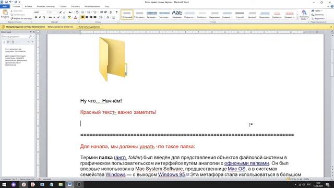Toggle Subscript formatting
Screen dimensions: 334x188
point(54,17)
